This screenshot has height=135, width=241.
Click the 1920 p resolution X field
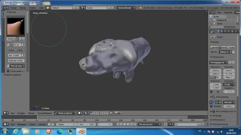(x=215, y=70)
